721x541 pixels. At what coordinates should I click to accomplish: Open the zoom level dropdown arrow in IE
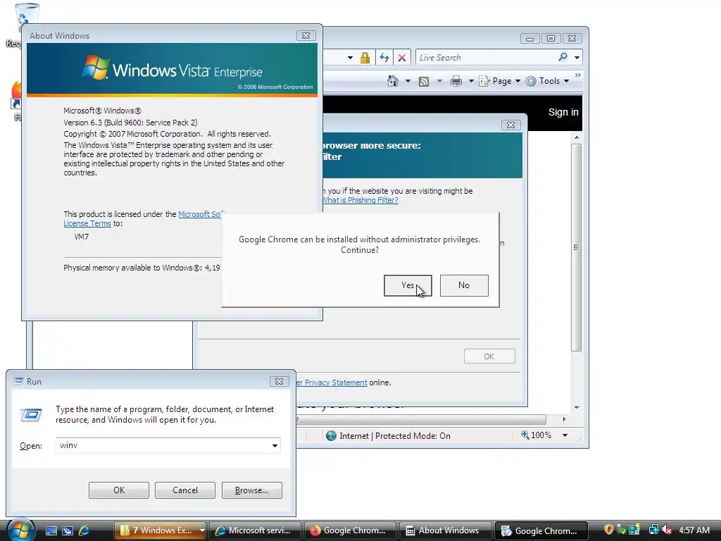click(565, 435)
